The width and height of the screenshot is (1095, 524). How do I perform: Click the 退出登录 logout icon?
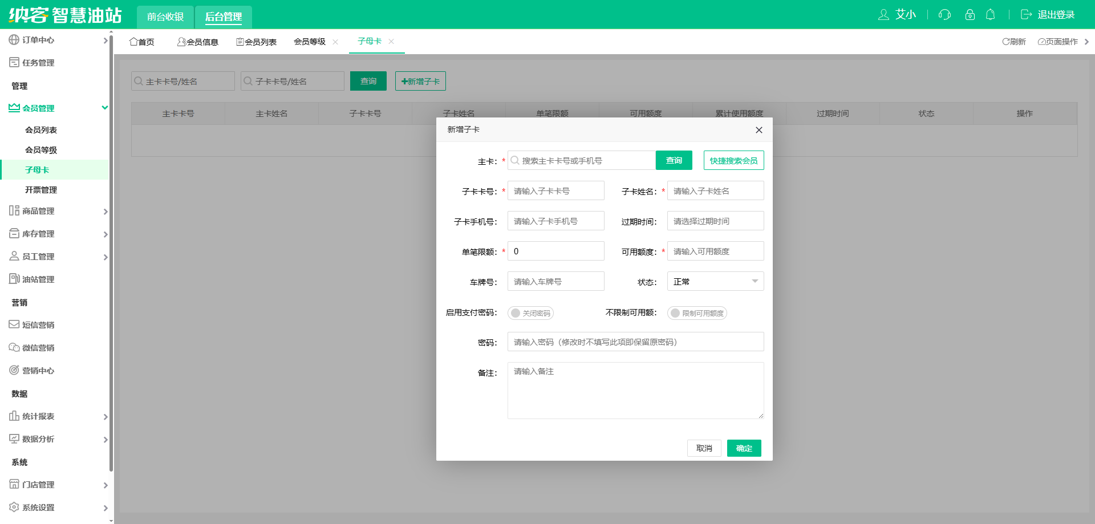[1026, 15]
